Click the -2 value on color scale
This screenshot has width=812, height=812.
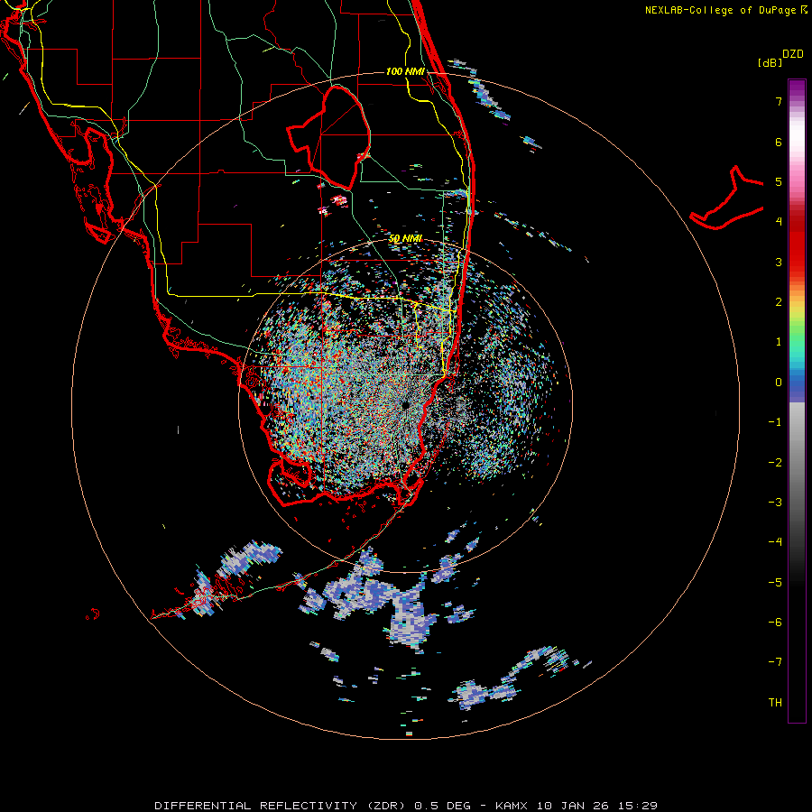(775, 463)
